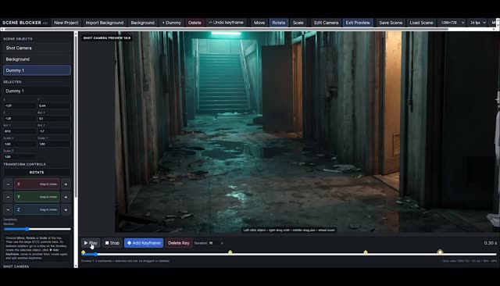Switch to Rotate transform mode
The image size is (500, 286).
[x=278, y=23]
